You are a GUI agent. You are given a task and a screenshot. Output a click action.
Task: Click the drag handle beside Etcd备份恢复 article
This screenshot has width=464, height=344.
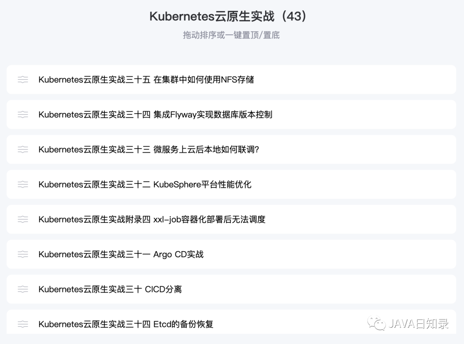(23, 324)
